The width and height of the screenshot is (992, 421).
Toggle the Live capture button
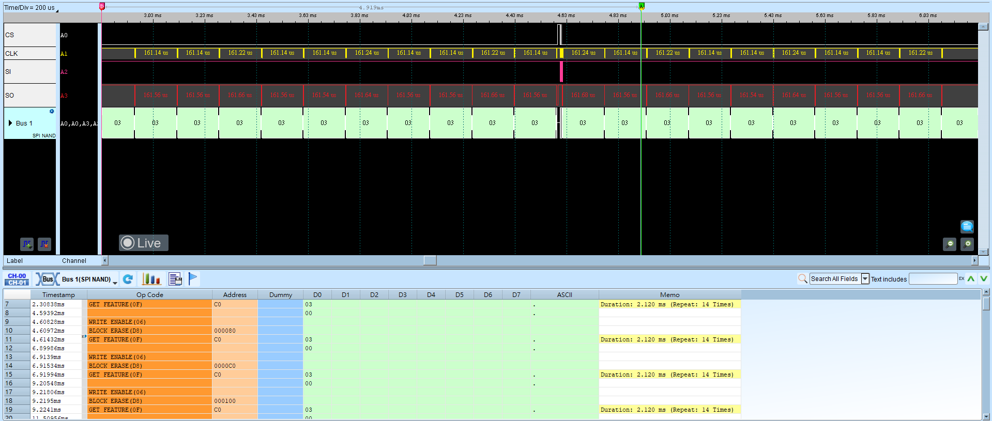click(144, 243)
